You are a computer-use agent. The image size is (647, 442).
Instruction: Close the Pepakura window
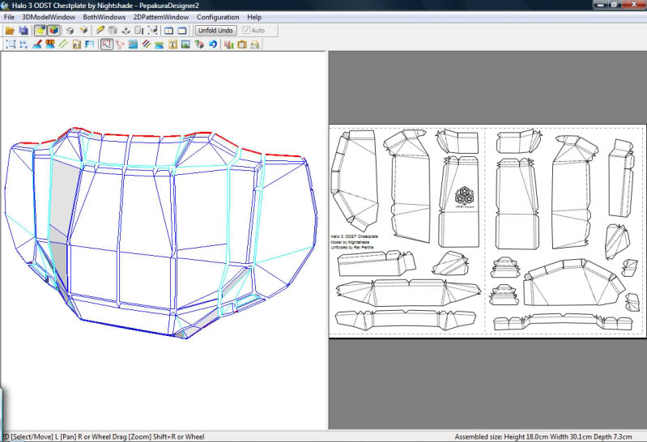pyautogui.click(x=633, y=5)
